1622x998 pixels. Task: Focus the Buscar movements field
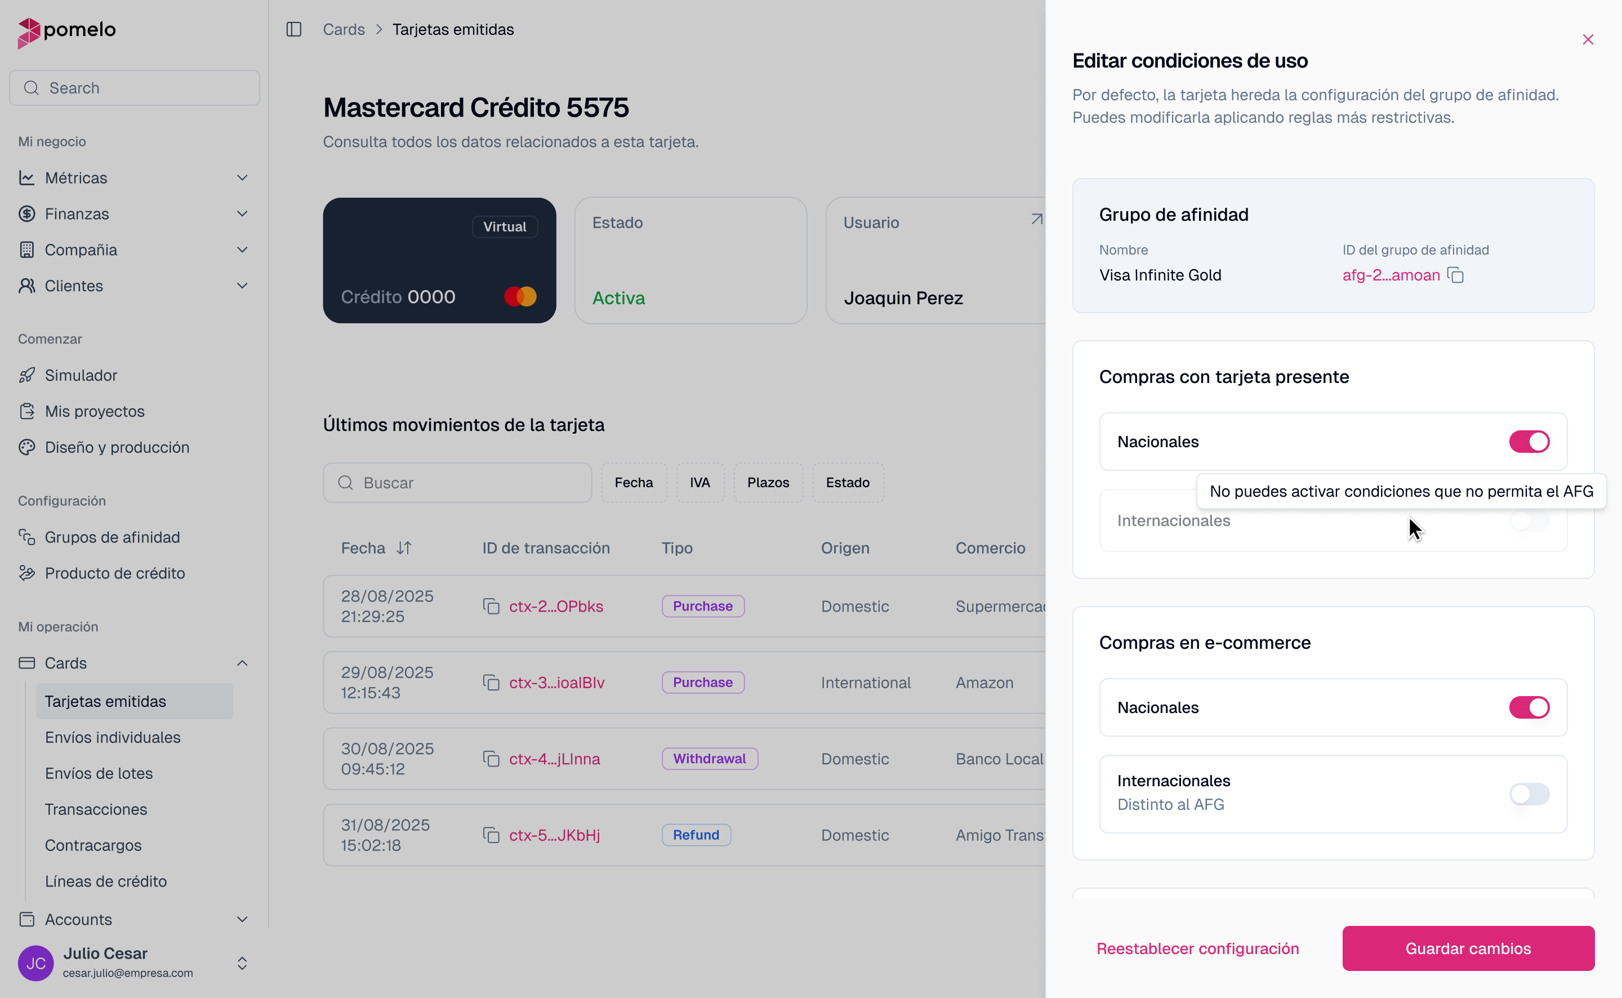pyautogui.click(x=457, y=483)
